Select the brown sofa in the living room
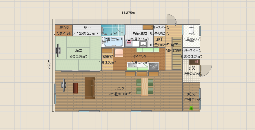Screen dimensions: 255x130 [90, 88]
